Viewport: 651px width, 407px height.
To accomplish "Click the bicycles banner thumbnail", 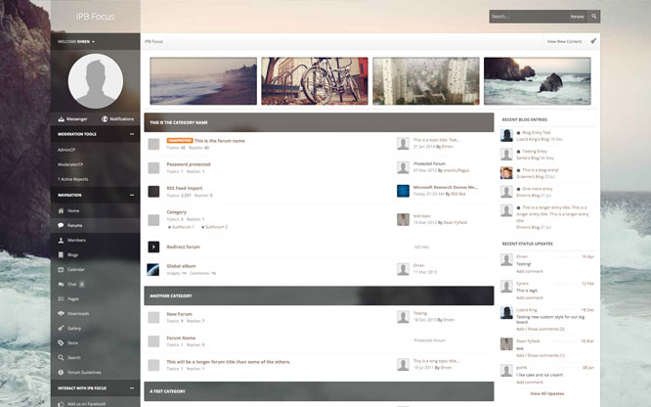I will click(315, 81).
